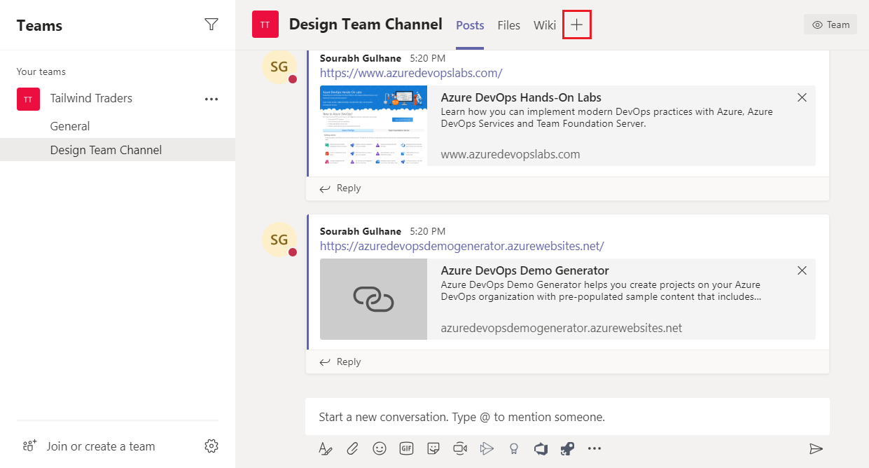Click the join team icon by Join or create a team

[29, 446]
